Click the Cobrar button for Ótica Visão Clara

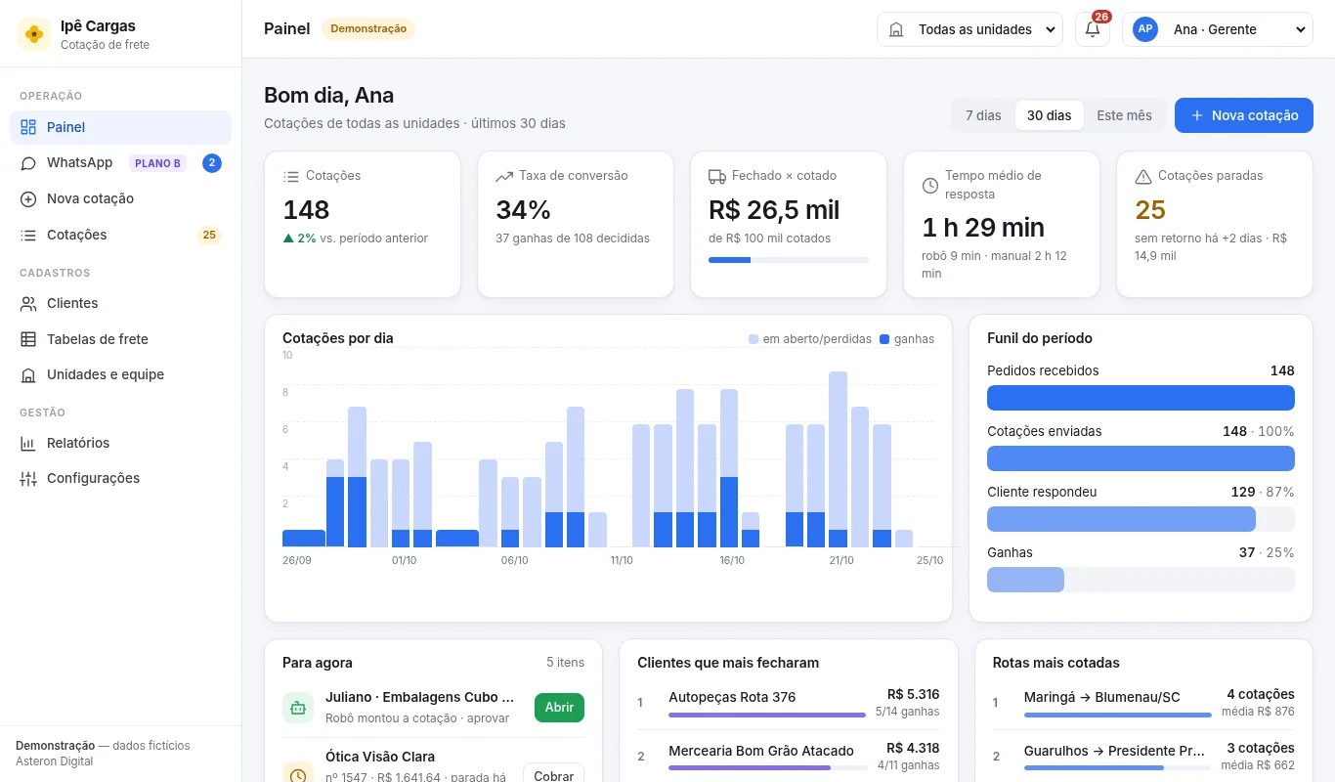point(554,775)
